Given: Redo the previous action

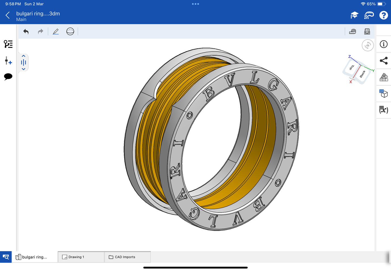Looking at the screenshot, I should (x=40, y=32).
